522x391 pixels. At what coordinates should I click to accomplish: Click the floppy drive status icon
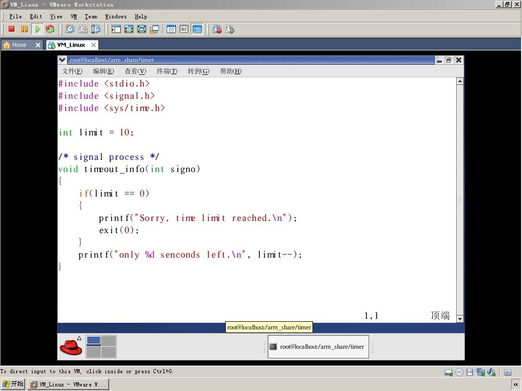click(x=469, y=372)
